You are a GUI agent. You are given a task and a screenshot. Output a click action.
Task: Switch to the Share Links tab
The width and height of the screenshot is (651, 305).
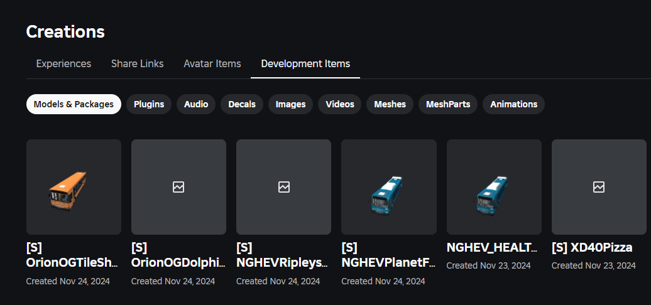137,63
